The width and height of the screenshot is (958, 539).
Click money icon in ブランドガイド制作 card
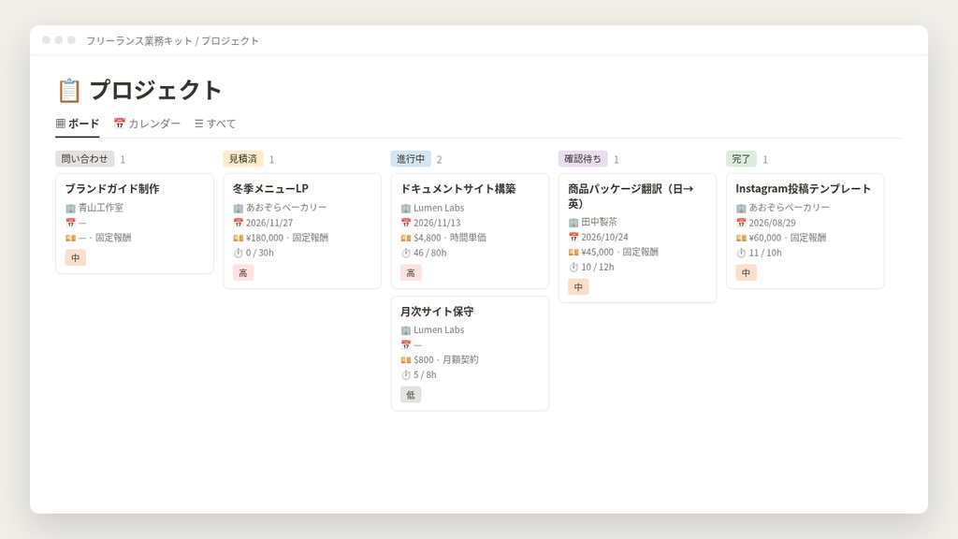[x=70, y=238]
